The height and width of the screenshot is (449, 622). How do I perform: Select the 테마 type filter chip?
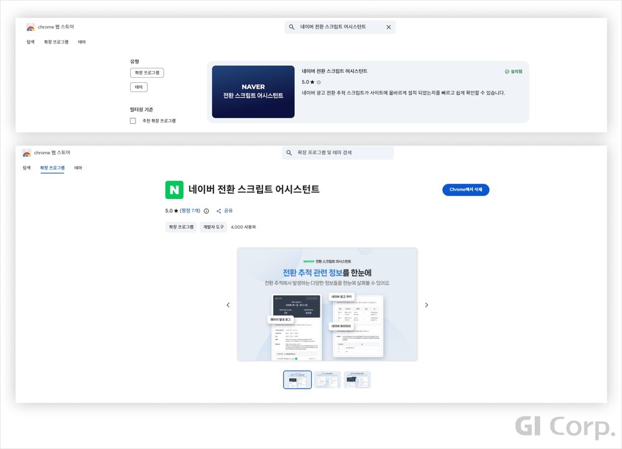click(x=139, y=87)
